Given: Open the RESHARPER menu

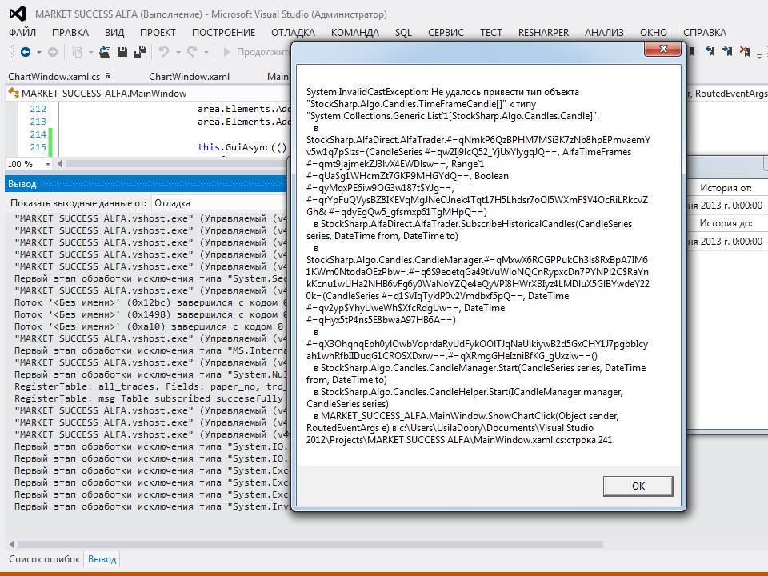Looking at the screenshot, I should pyautogui.click(x=544, y=32).
